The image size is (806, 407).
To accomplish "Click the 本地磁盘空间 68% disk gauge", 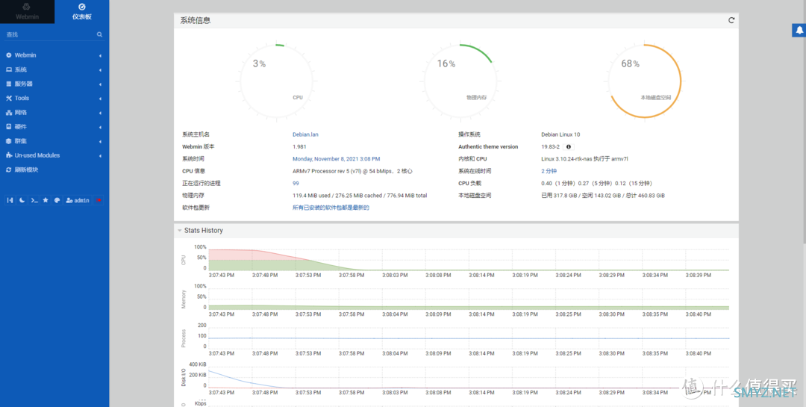I will tap(645, 82).
